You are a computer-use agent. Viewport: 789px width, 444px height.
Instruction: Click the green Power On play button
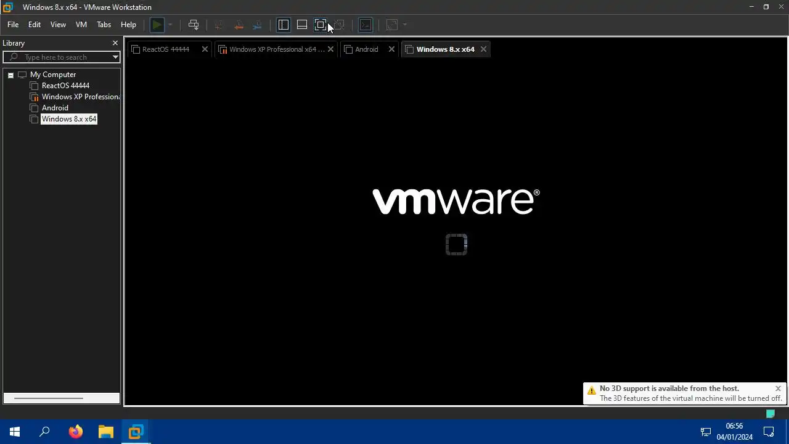(157, 25)
